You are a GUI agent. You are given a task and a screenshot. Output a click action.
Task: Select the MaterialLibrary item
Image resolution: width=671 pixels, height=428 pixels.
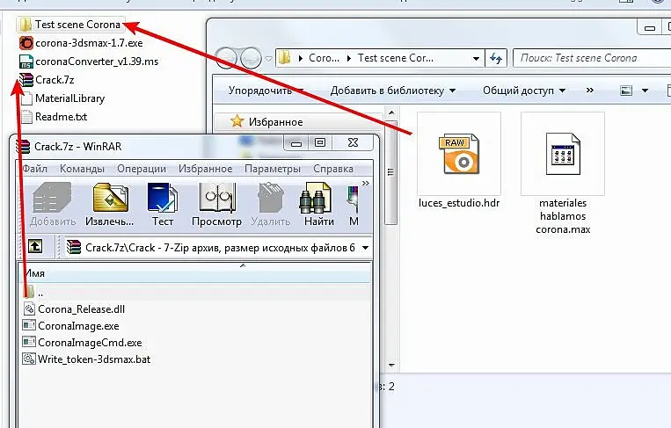[62, 98]
